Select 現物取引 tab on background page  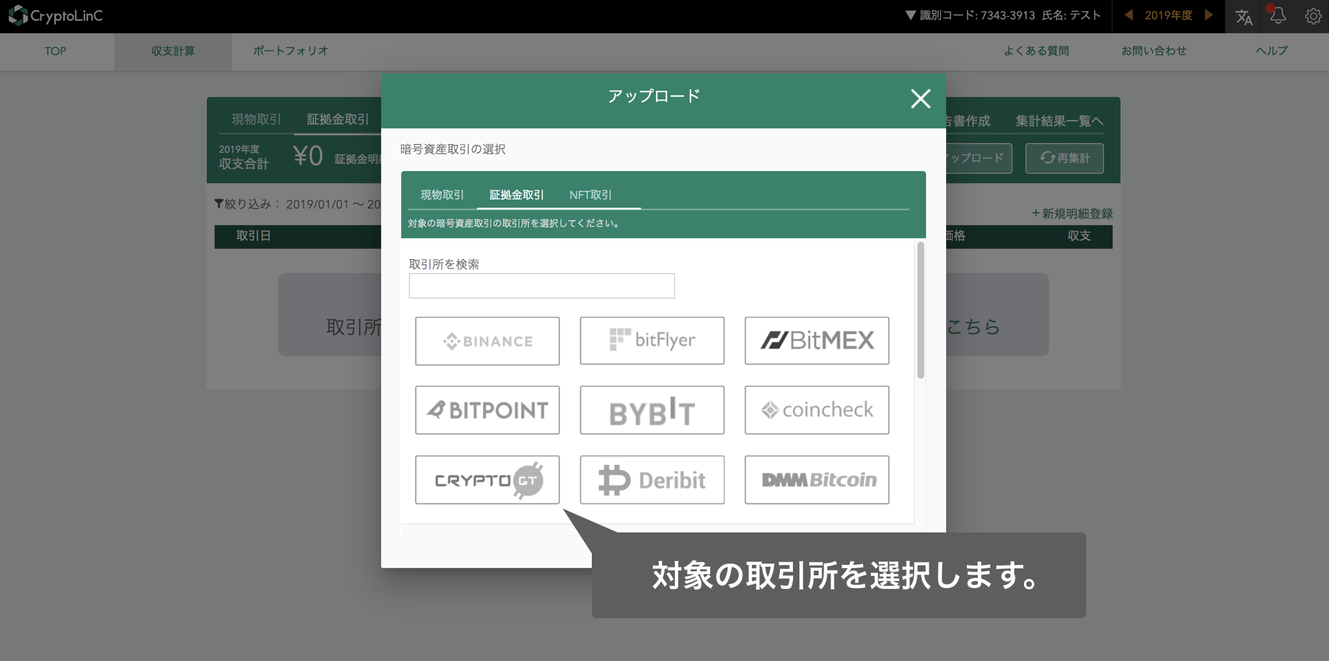[256, 119]
